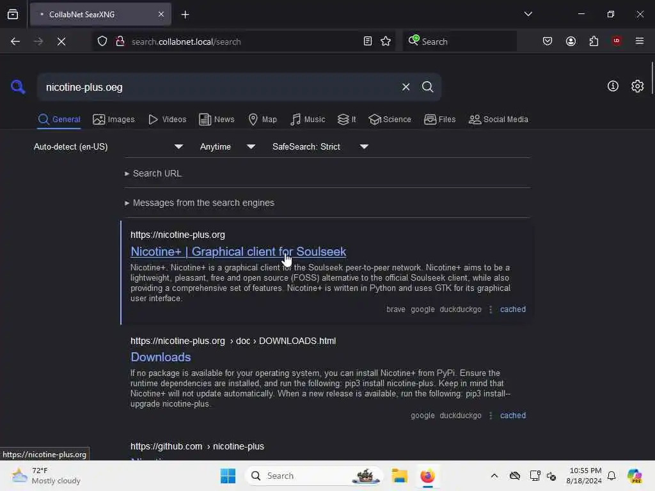
Task: Open File Explorer from taskbar
Action: (399, 476)
